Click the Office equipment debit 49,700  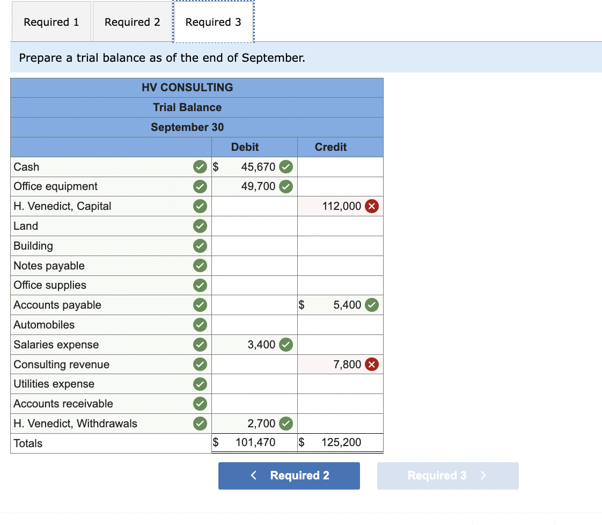(x=258, y=187)
